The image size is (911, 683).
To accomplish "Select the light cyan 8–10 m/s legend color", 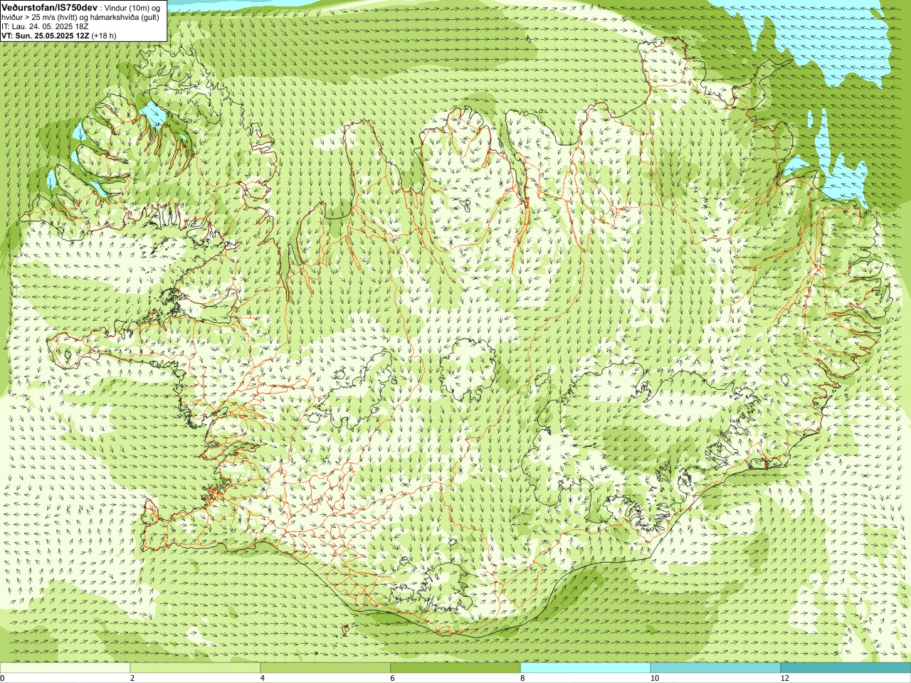I will click(586, 668).
